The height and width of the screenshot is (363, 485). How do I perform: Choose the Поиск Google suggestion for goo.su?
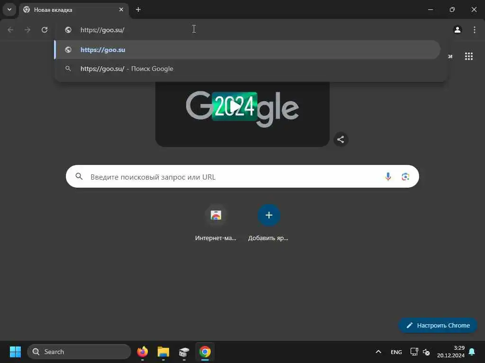(247, 69)
